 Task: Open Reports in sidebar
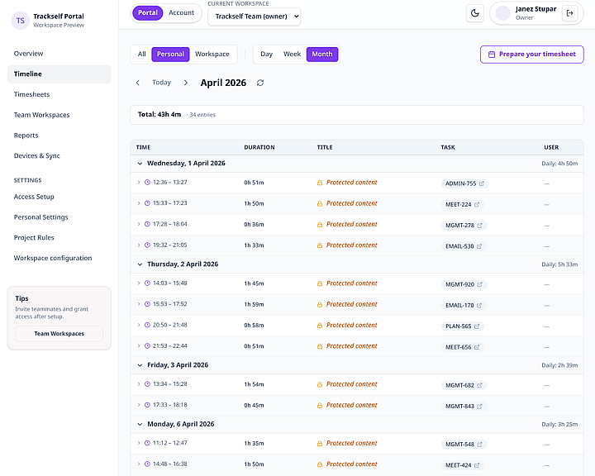59,136
